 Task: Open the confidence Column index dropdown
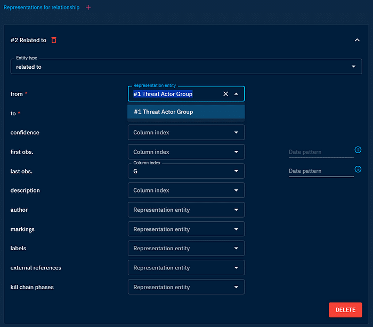(x=186, y=132)
